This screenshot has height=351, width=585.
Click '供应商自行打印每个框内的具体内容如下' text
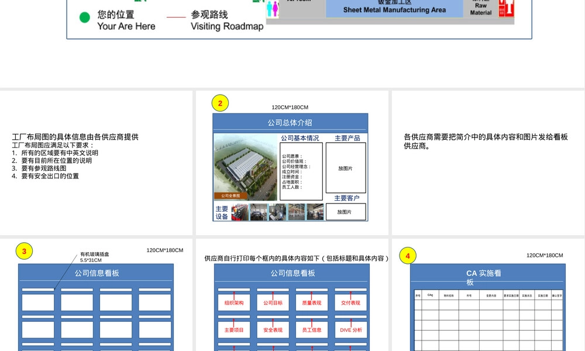(x=297, y=258)
